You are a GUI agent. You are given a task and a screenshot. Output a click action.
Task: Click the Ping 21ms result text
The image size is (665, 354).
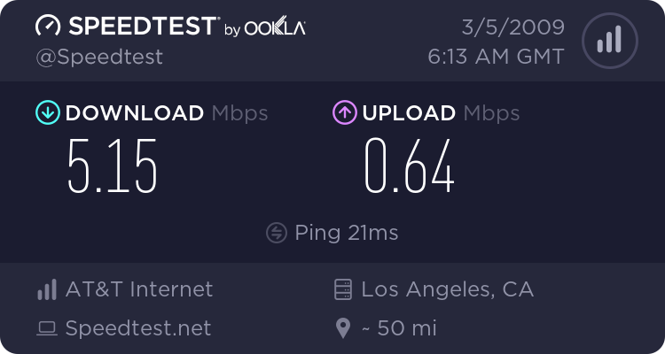(x=346, y=233)
